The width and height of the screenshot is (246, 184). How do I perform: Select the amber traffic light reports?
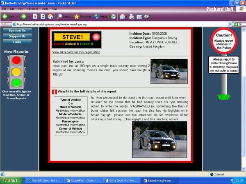[x=16, y=72]
